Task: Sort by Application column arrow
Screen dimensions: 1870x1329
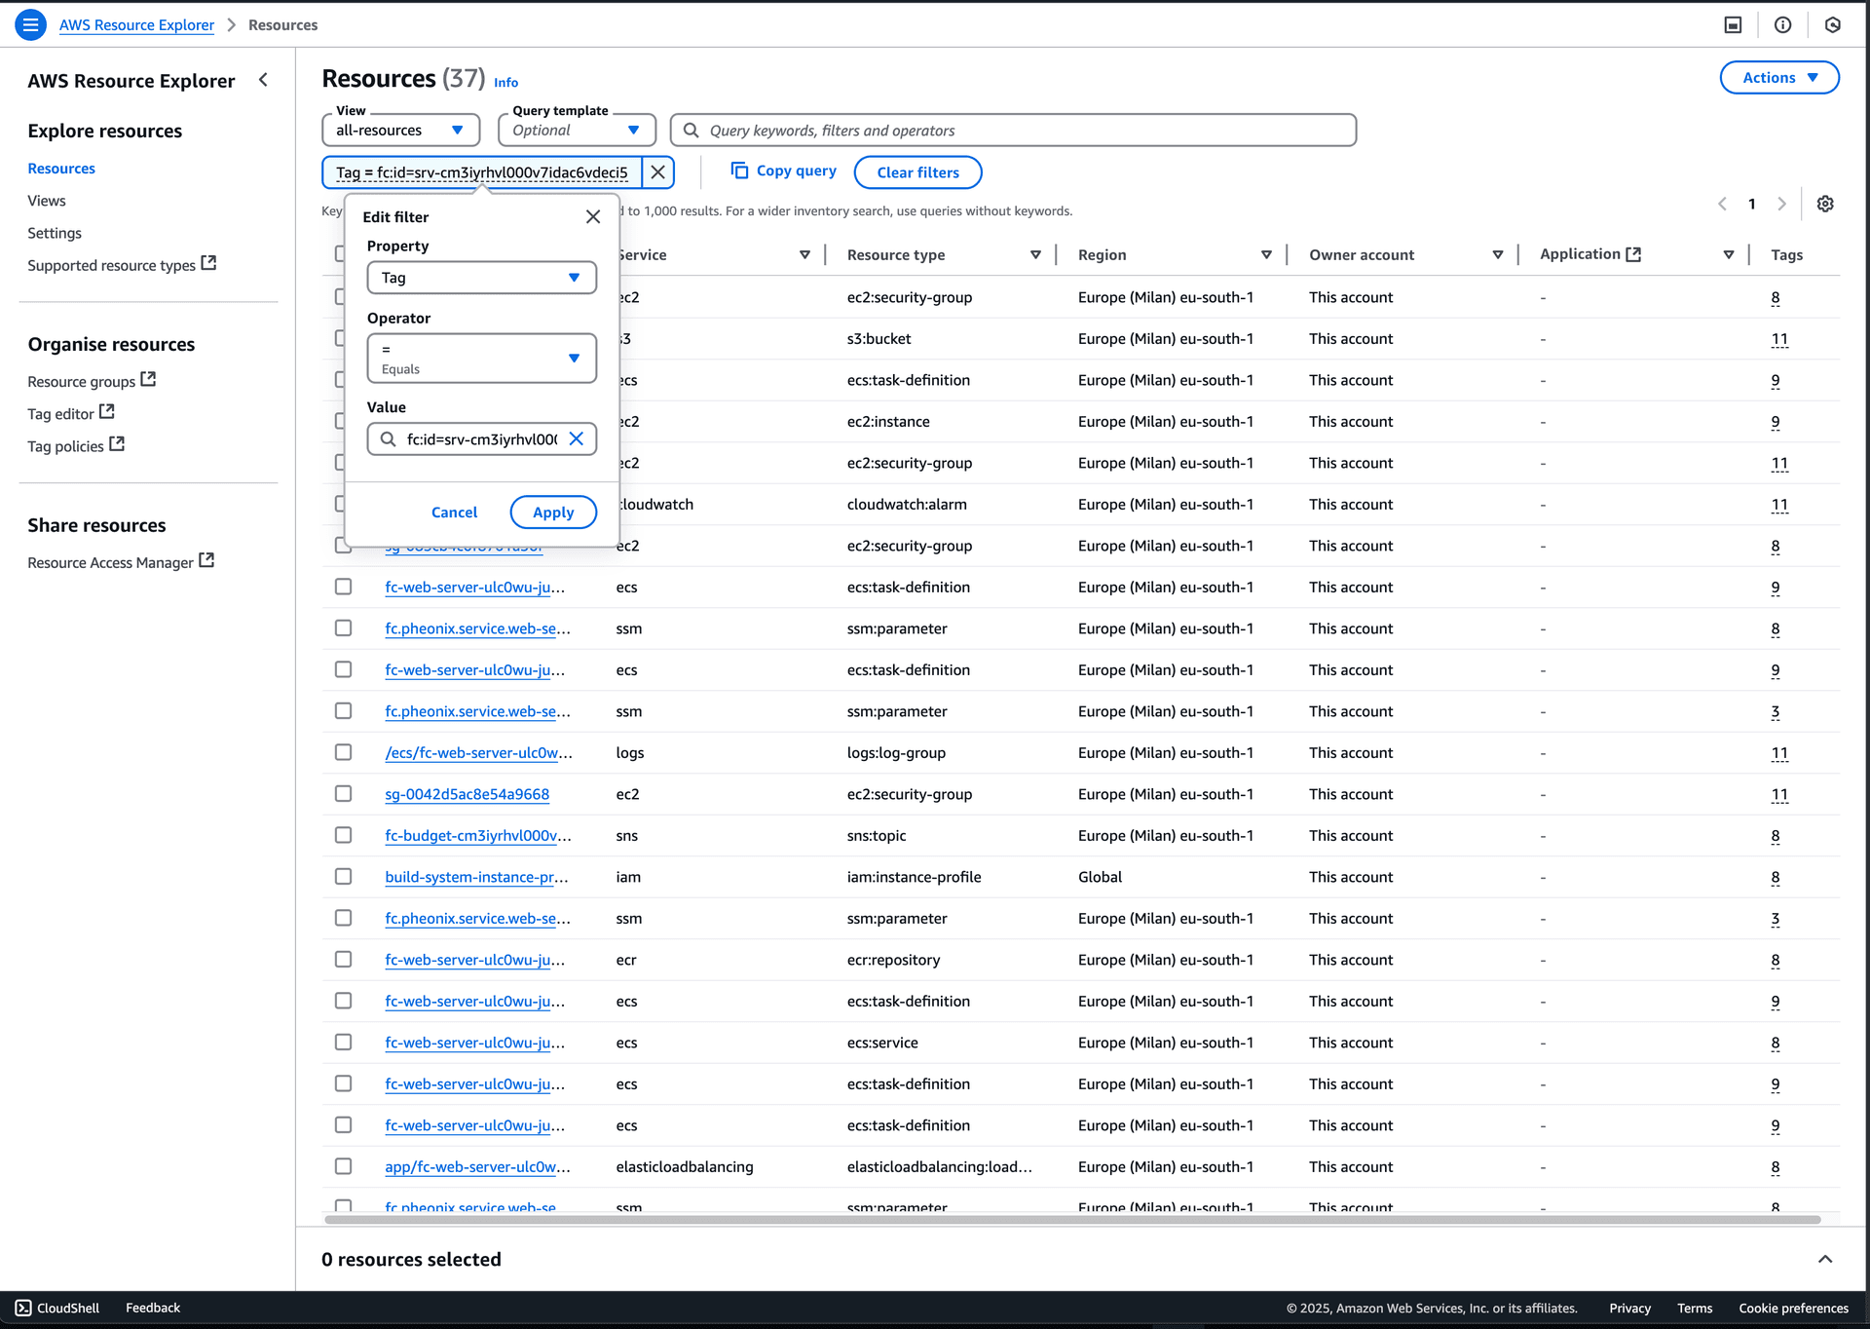Action: (1729, 254)
